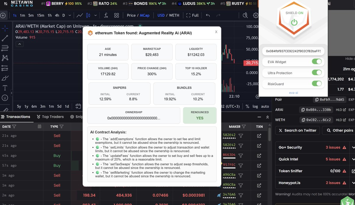Click the contract address field in EVA panel
This screenshot has width=355, height=205.
pos(293,51)
